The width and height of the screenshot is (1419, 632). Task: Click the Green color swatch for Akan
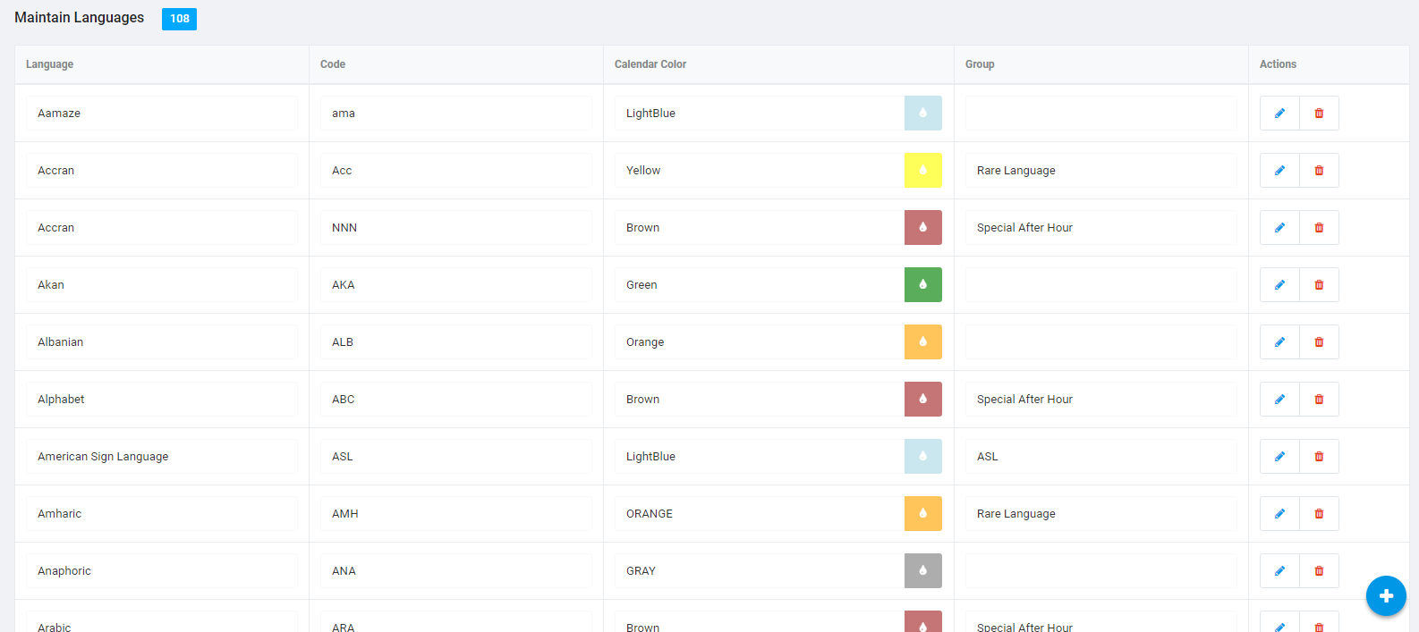click(x=923, y=285)
